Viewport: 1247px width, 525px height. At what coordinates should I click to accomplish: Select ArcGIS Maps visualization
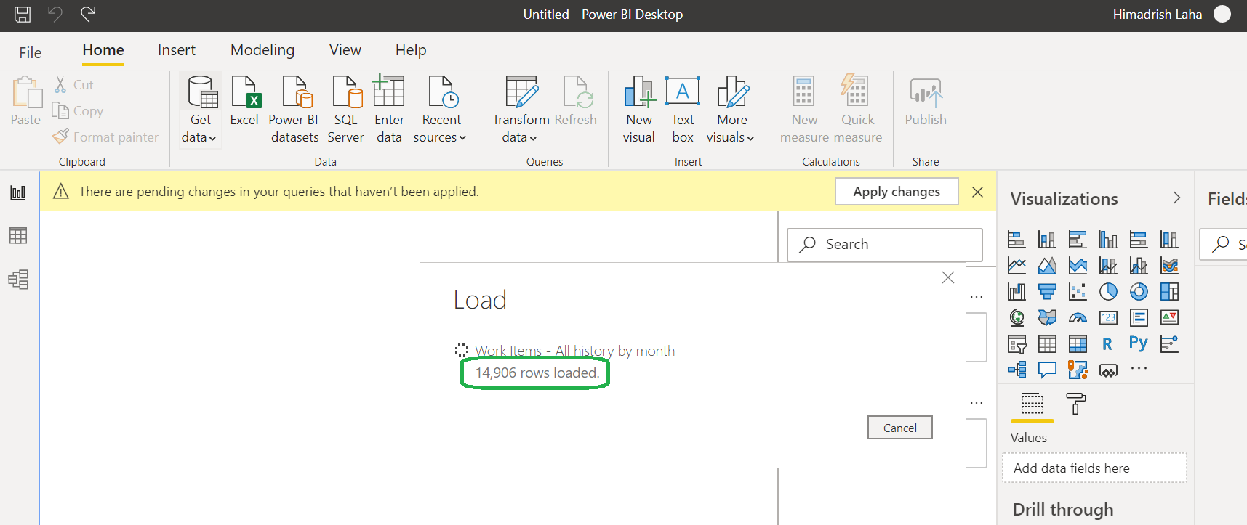coord(1078,370)
